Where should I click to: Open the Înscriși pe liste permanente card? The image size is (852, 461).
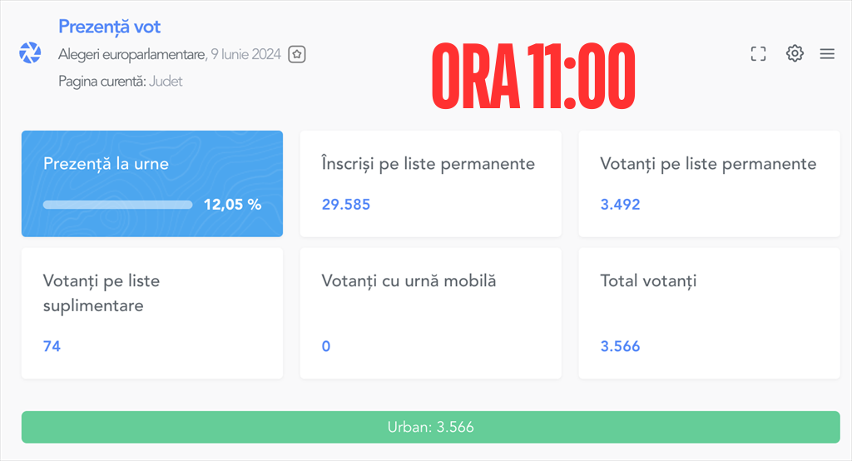tap(430, 184)
